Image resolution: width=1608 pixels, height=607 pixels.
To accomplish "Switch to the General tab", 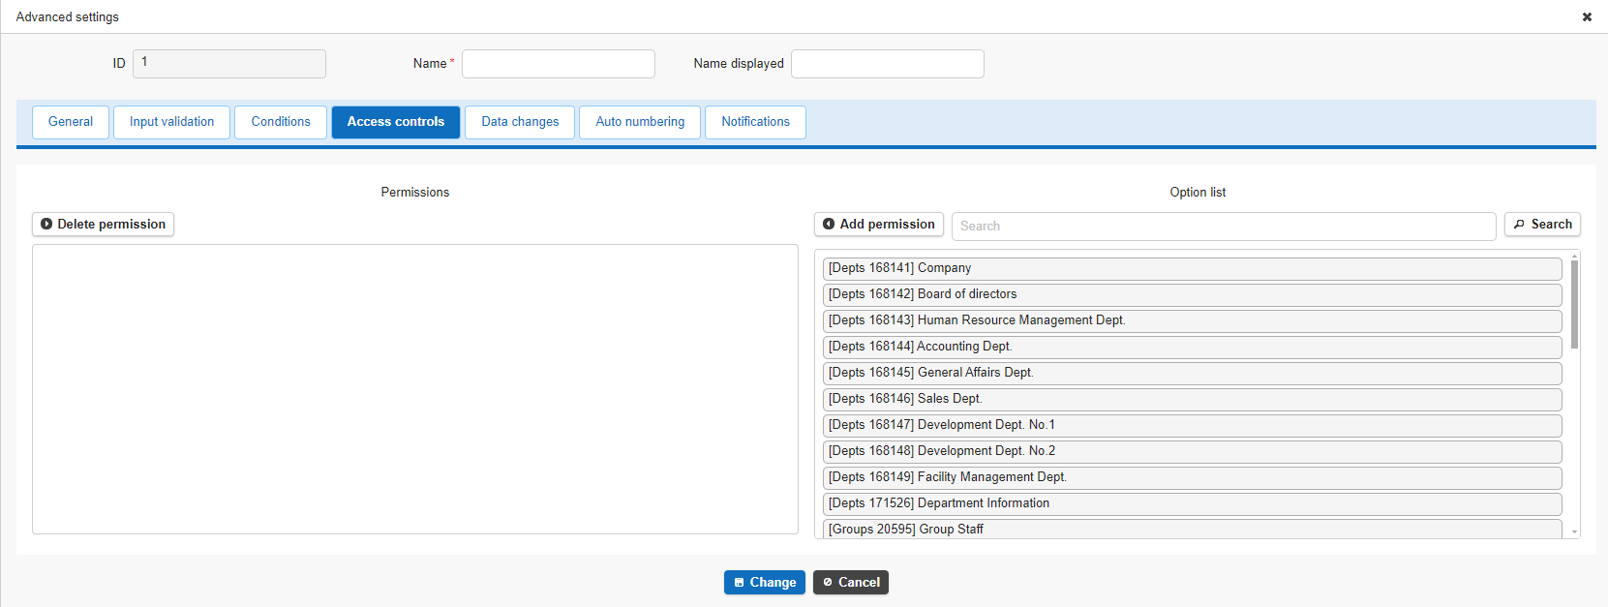I will (x=71, y=122).
